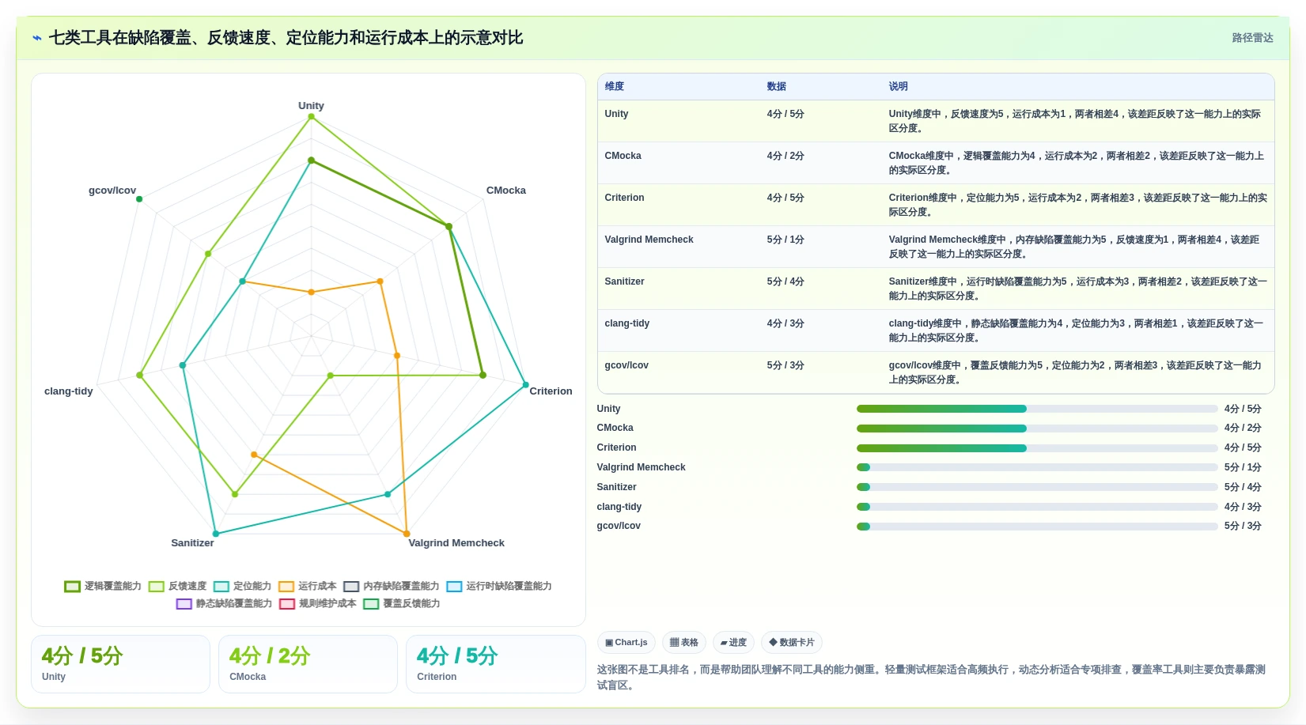Toggle the 反馈速度 legend swatch
The height and width of the screenshot is (725, 1306).
[x=156, y=586]
